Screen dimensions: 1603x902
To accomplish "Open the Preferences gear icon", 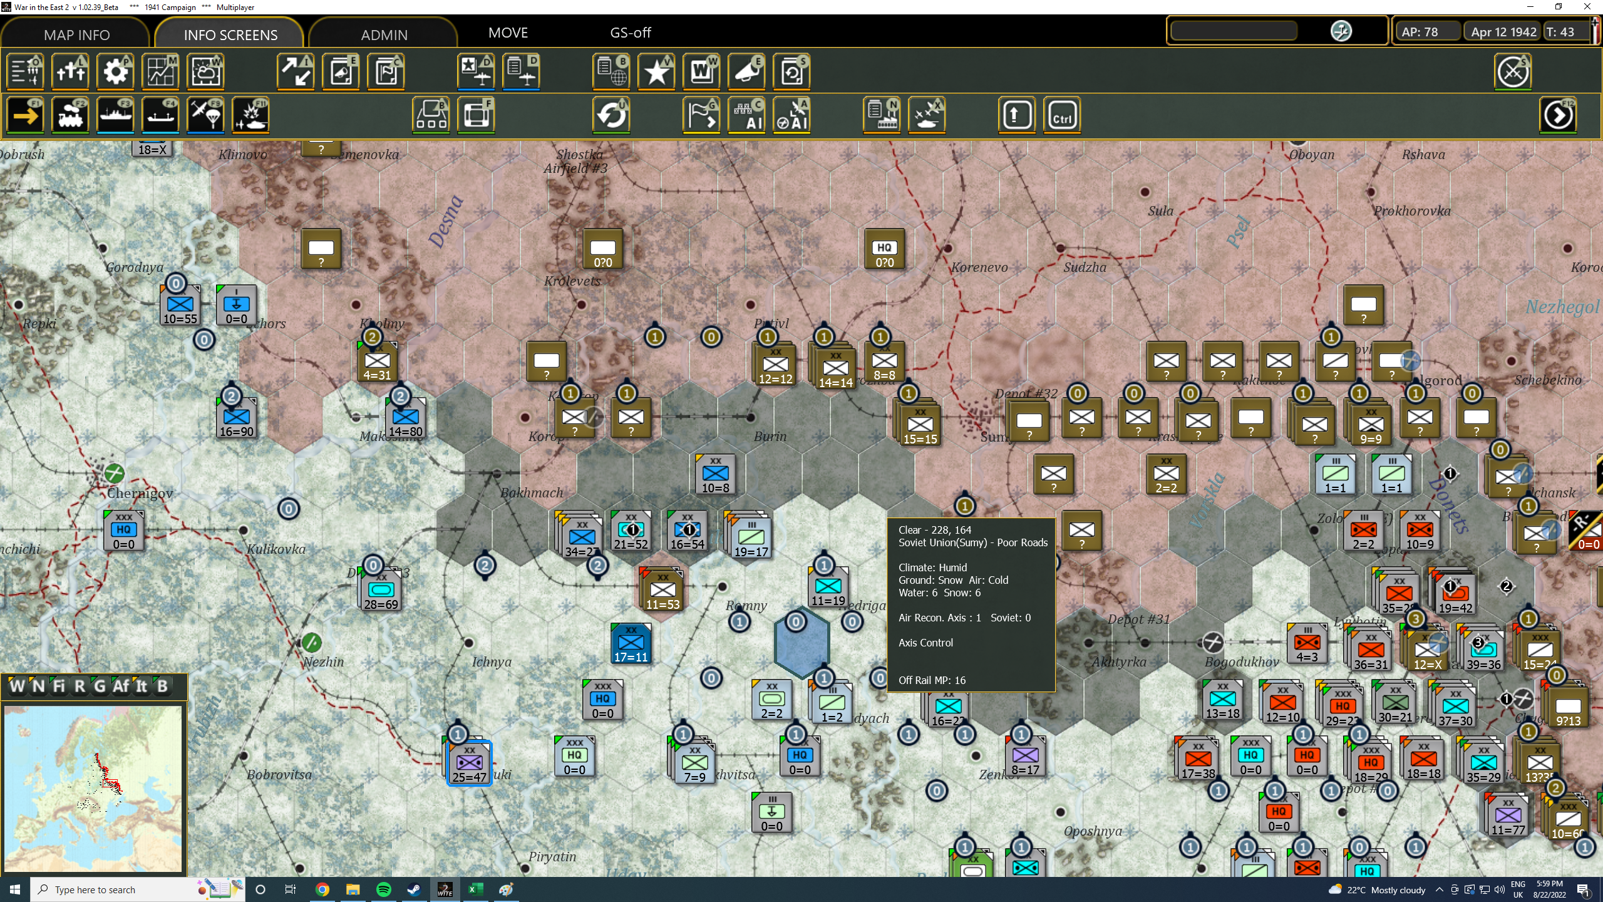I will 116,72.
